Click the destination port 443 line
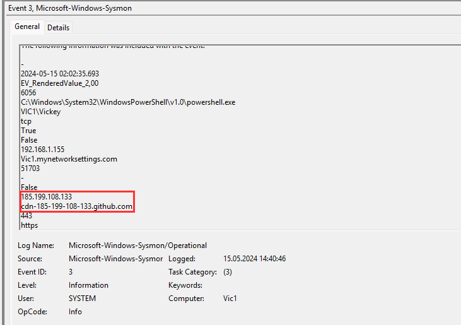Image resolution: width=461 pixels, height=325 pixels. pos(26,216)
